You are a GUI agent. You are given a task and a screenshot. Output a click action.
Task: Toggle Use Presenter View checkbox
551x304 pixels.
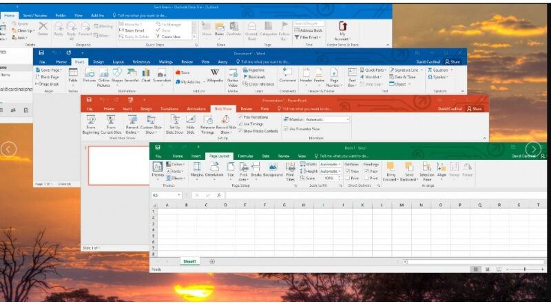286,129
